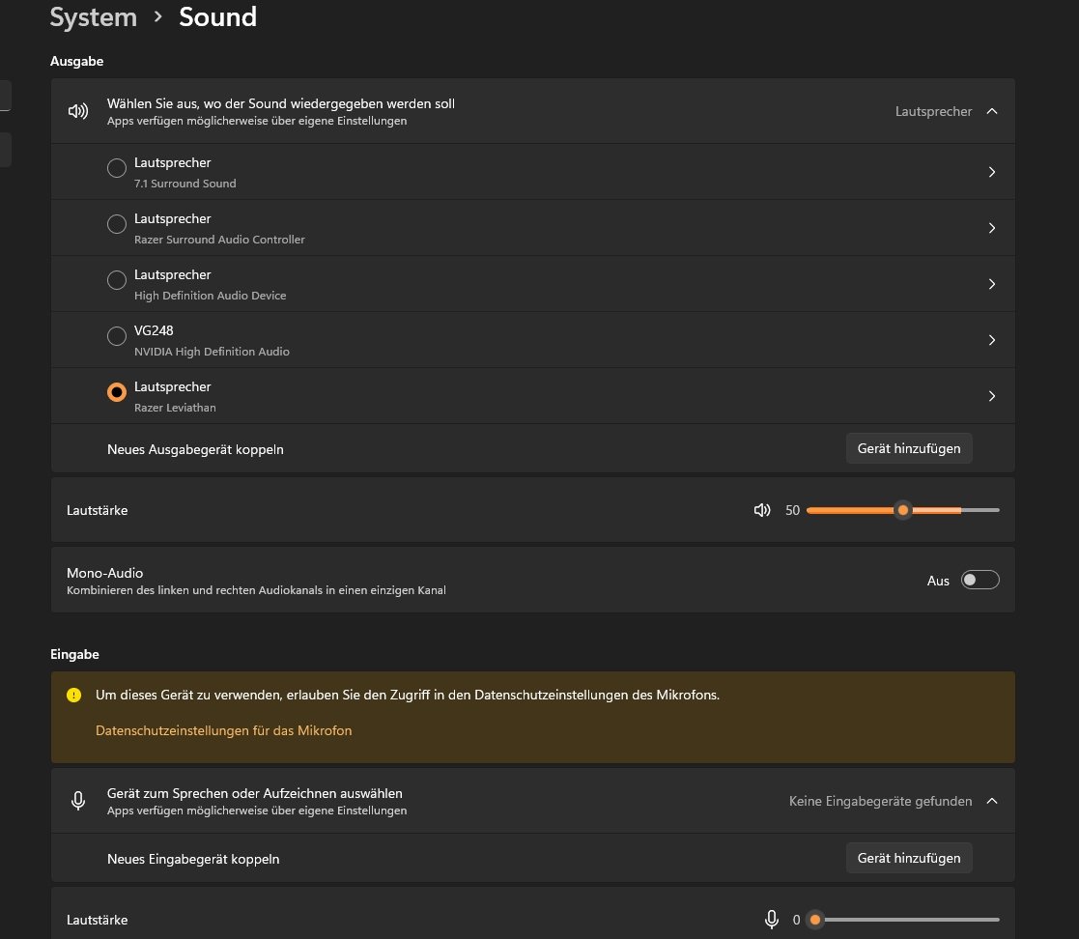Collapse the output device list chevron
Image resolution: width=1079 pixels, height=939 pixels.
pyautogui.click(x=992, y=111)
